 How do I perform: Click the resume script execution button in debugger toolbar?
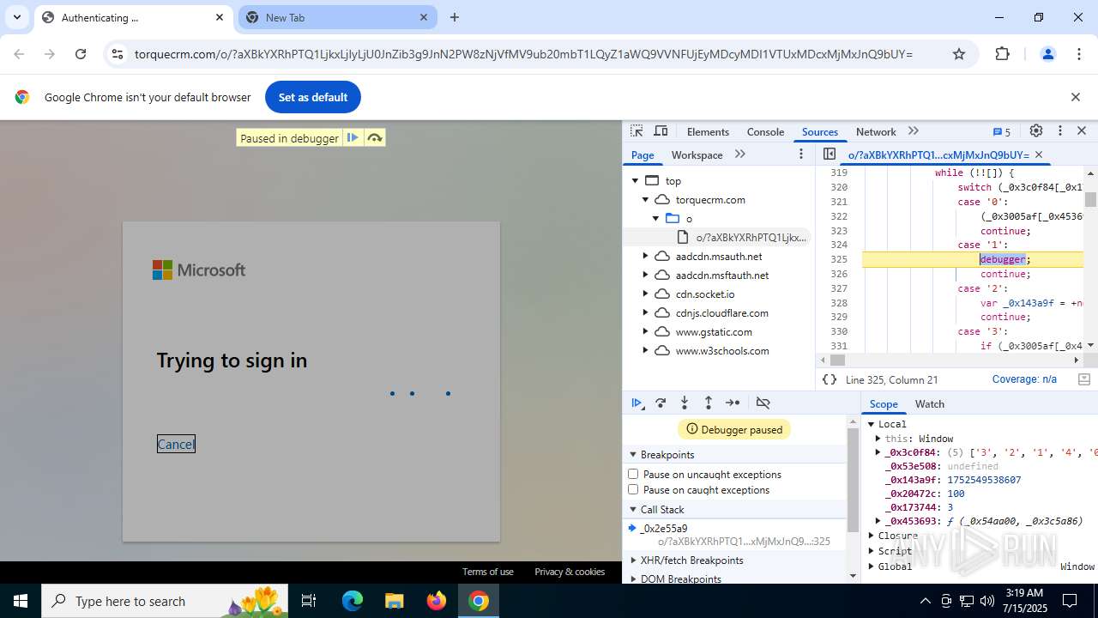[x=636, y=403]
